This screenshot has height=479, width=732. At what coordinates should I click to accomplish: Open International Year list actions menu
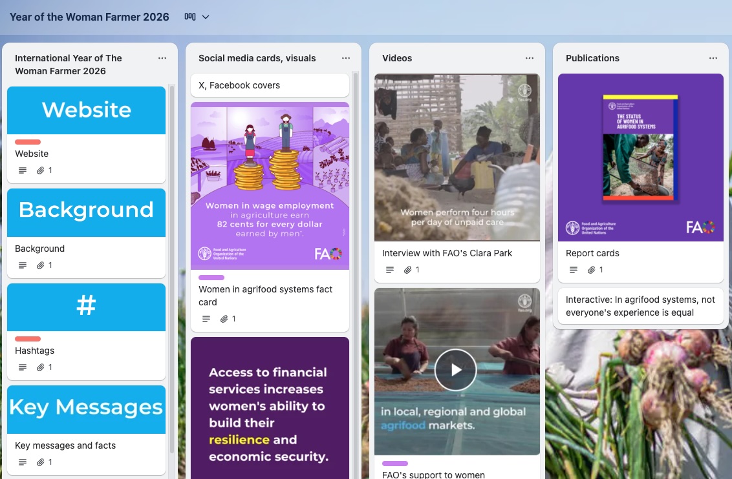162,58
